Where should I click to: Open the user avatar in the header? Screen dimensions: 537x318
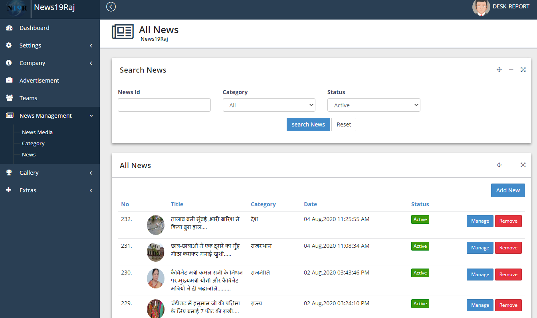[x=481, y=8]
